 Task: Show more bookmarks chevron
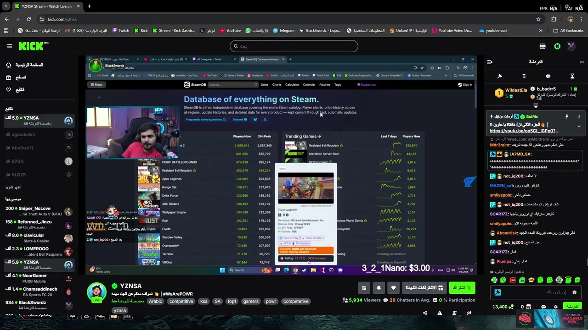click(x=540, y=31)
